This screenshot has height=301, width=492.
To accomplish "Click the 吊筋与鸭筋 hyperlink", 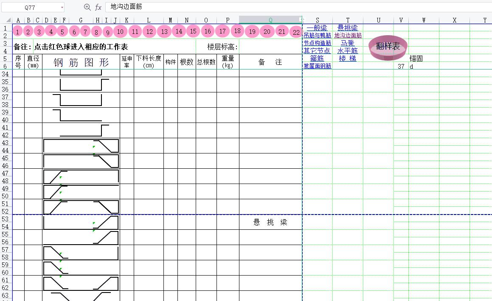I will (x=317, y=36).
